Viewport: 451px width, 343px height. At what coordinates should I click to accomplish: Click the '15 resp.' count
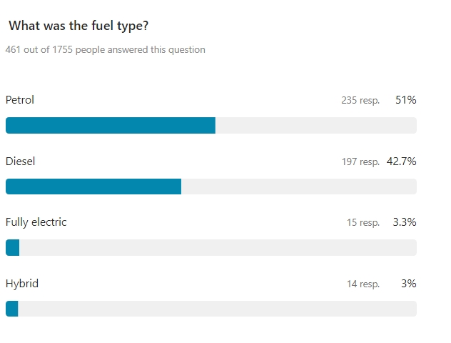pyautogui.click(x=363, y=222)
